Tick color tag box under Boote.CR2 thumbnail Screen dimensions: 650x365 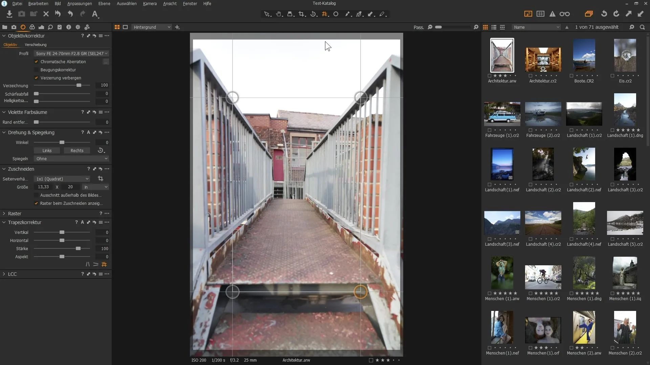[571, 76]
